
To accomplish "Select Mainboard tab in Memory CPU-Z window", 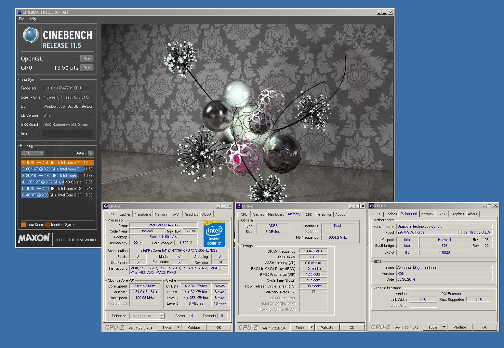I will click(x=276, y=214).
